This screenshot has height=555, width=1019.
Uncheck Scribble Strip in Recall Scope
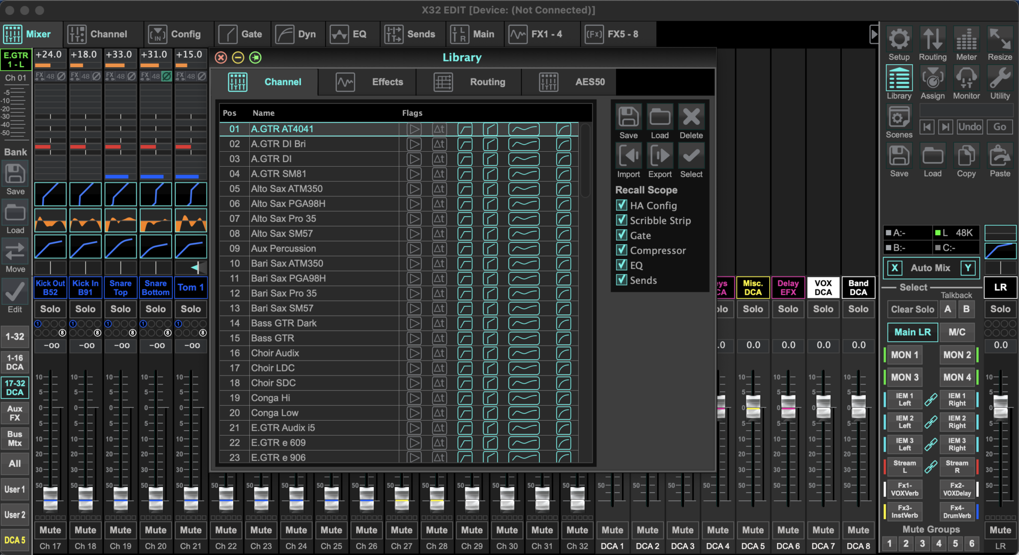coord(621,220)
